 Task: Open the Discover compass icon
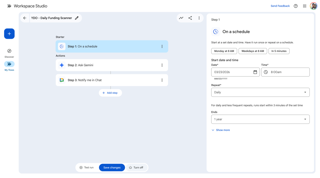(x=9, y=51)
